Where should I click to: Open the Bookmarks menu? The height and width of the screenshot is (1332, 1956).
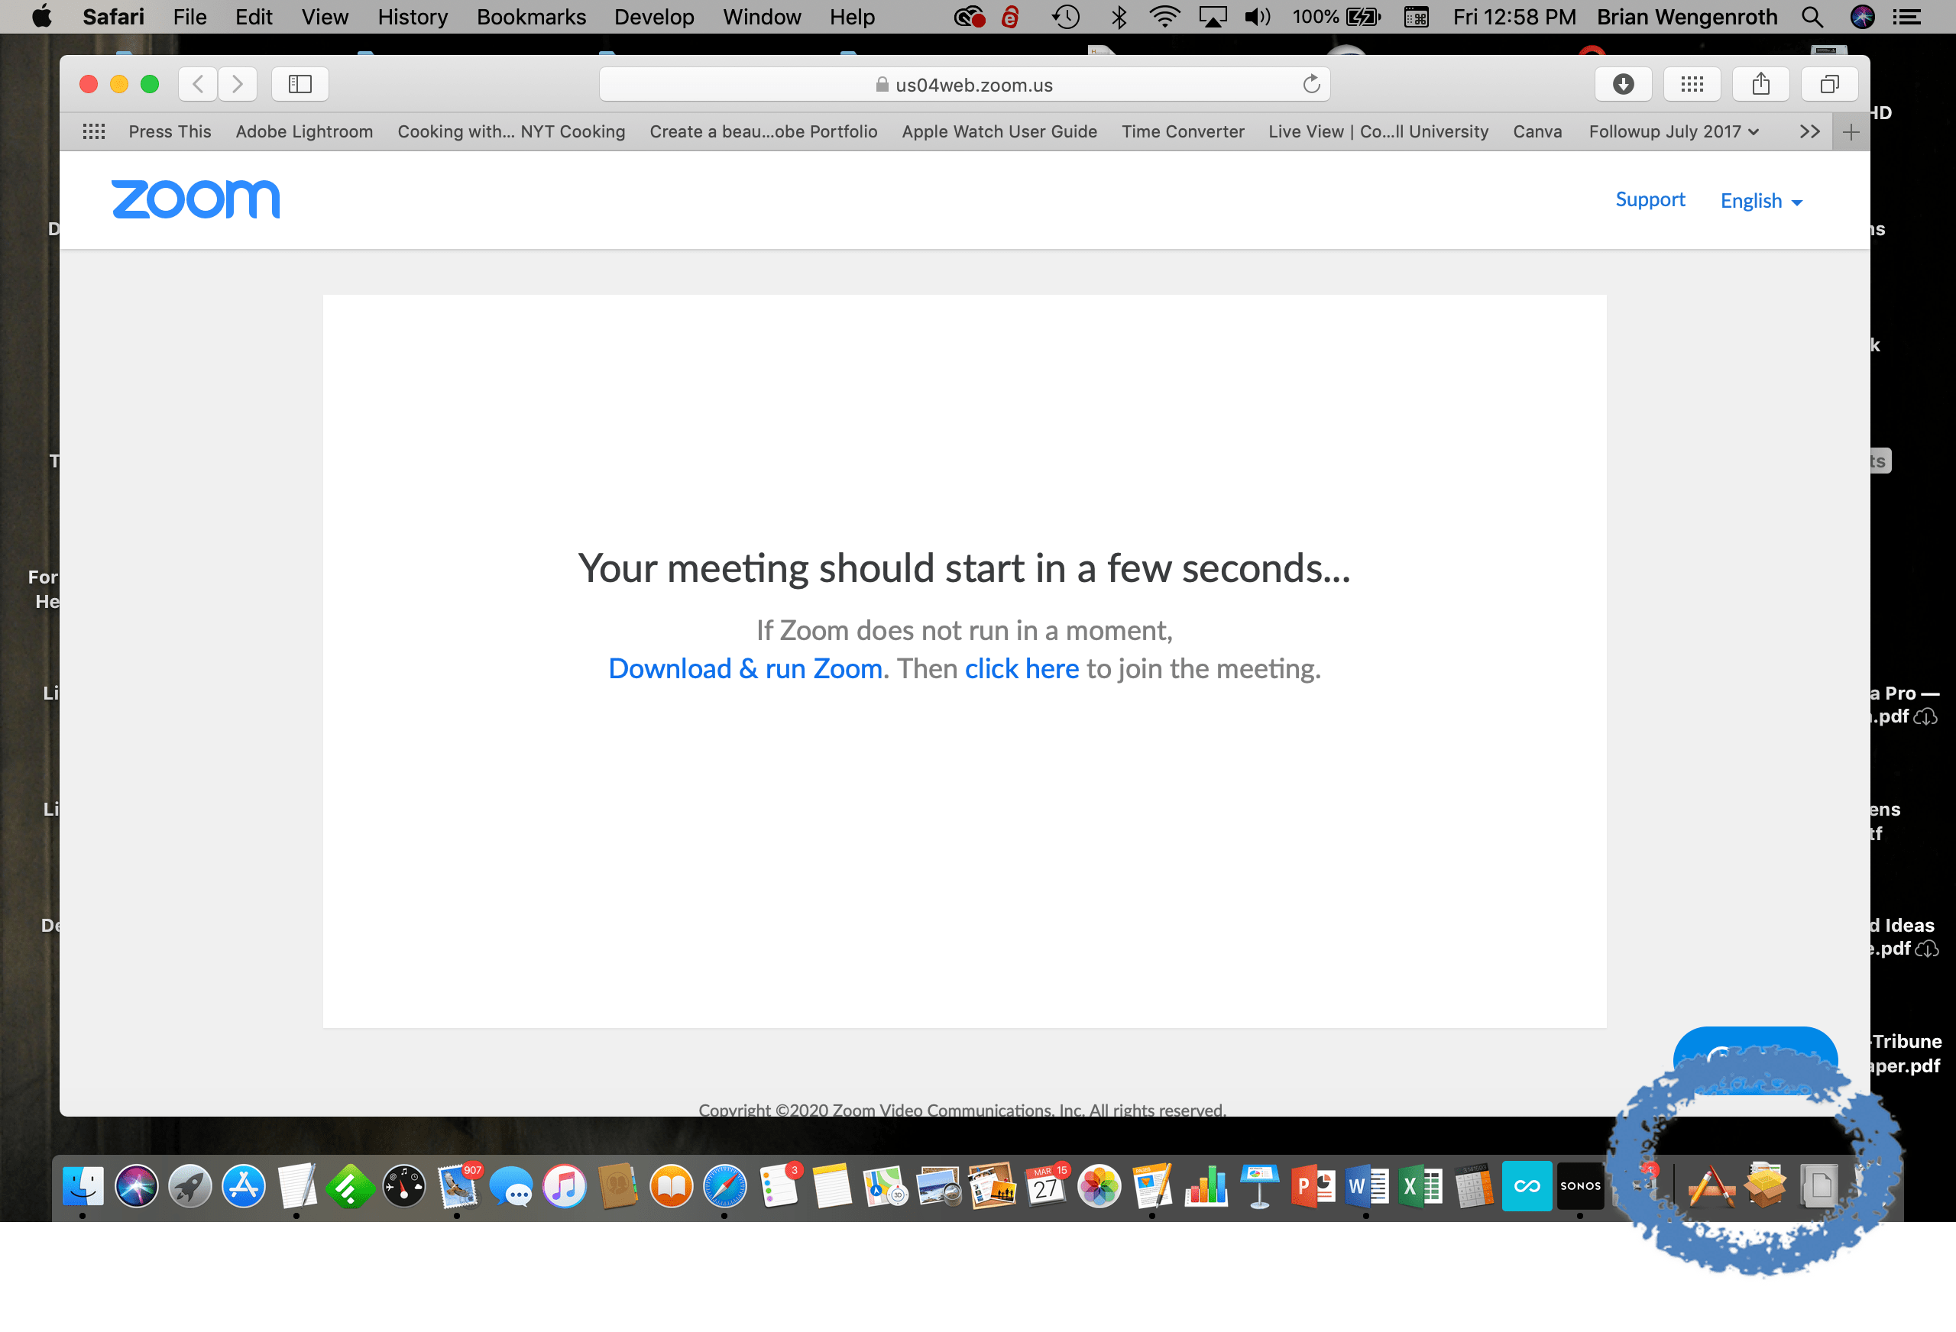click(x=531, y=17)
